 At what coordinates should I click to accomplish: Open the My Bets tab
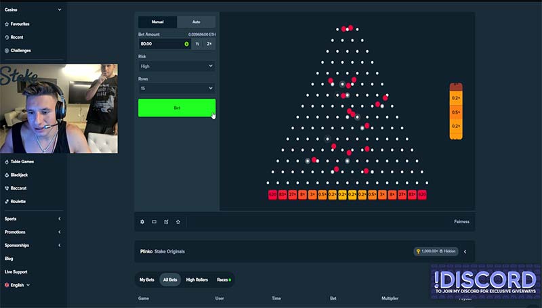pos(147,280)
